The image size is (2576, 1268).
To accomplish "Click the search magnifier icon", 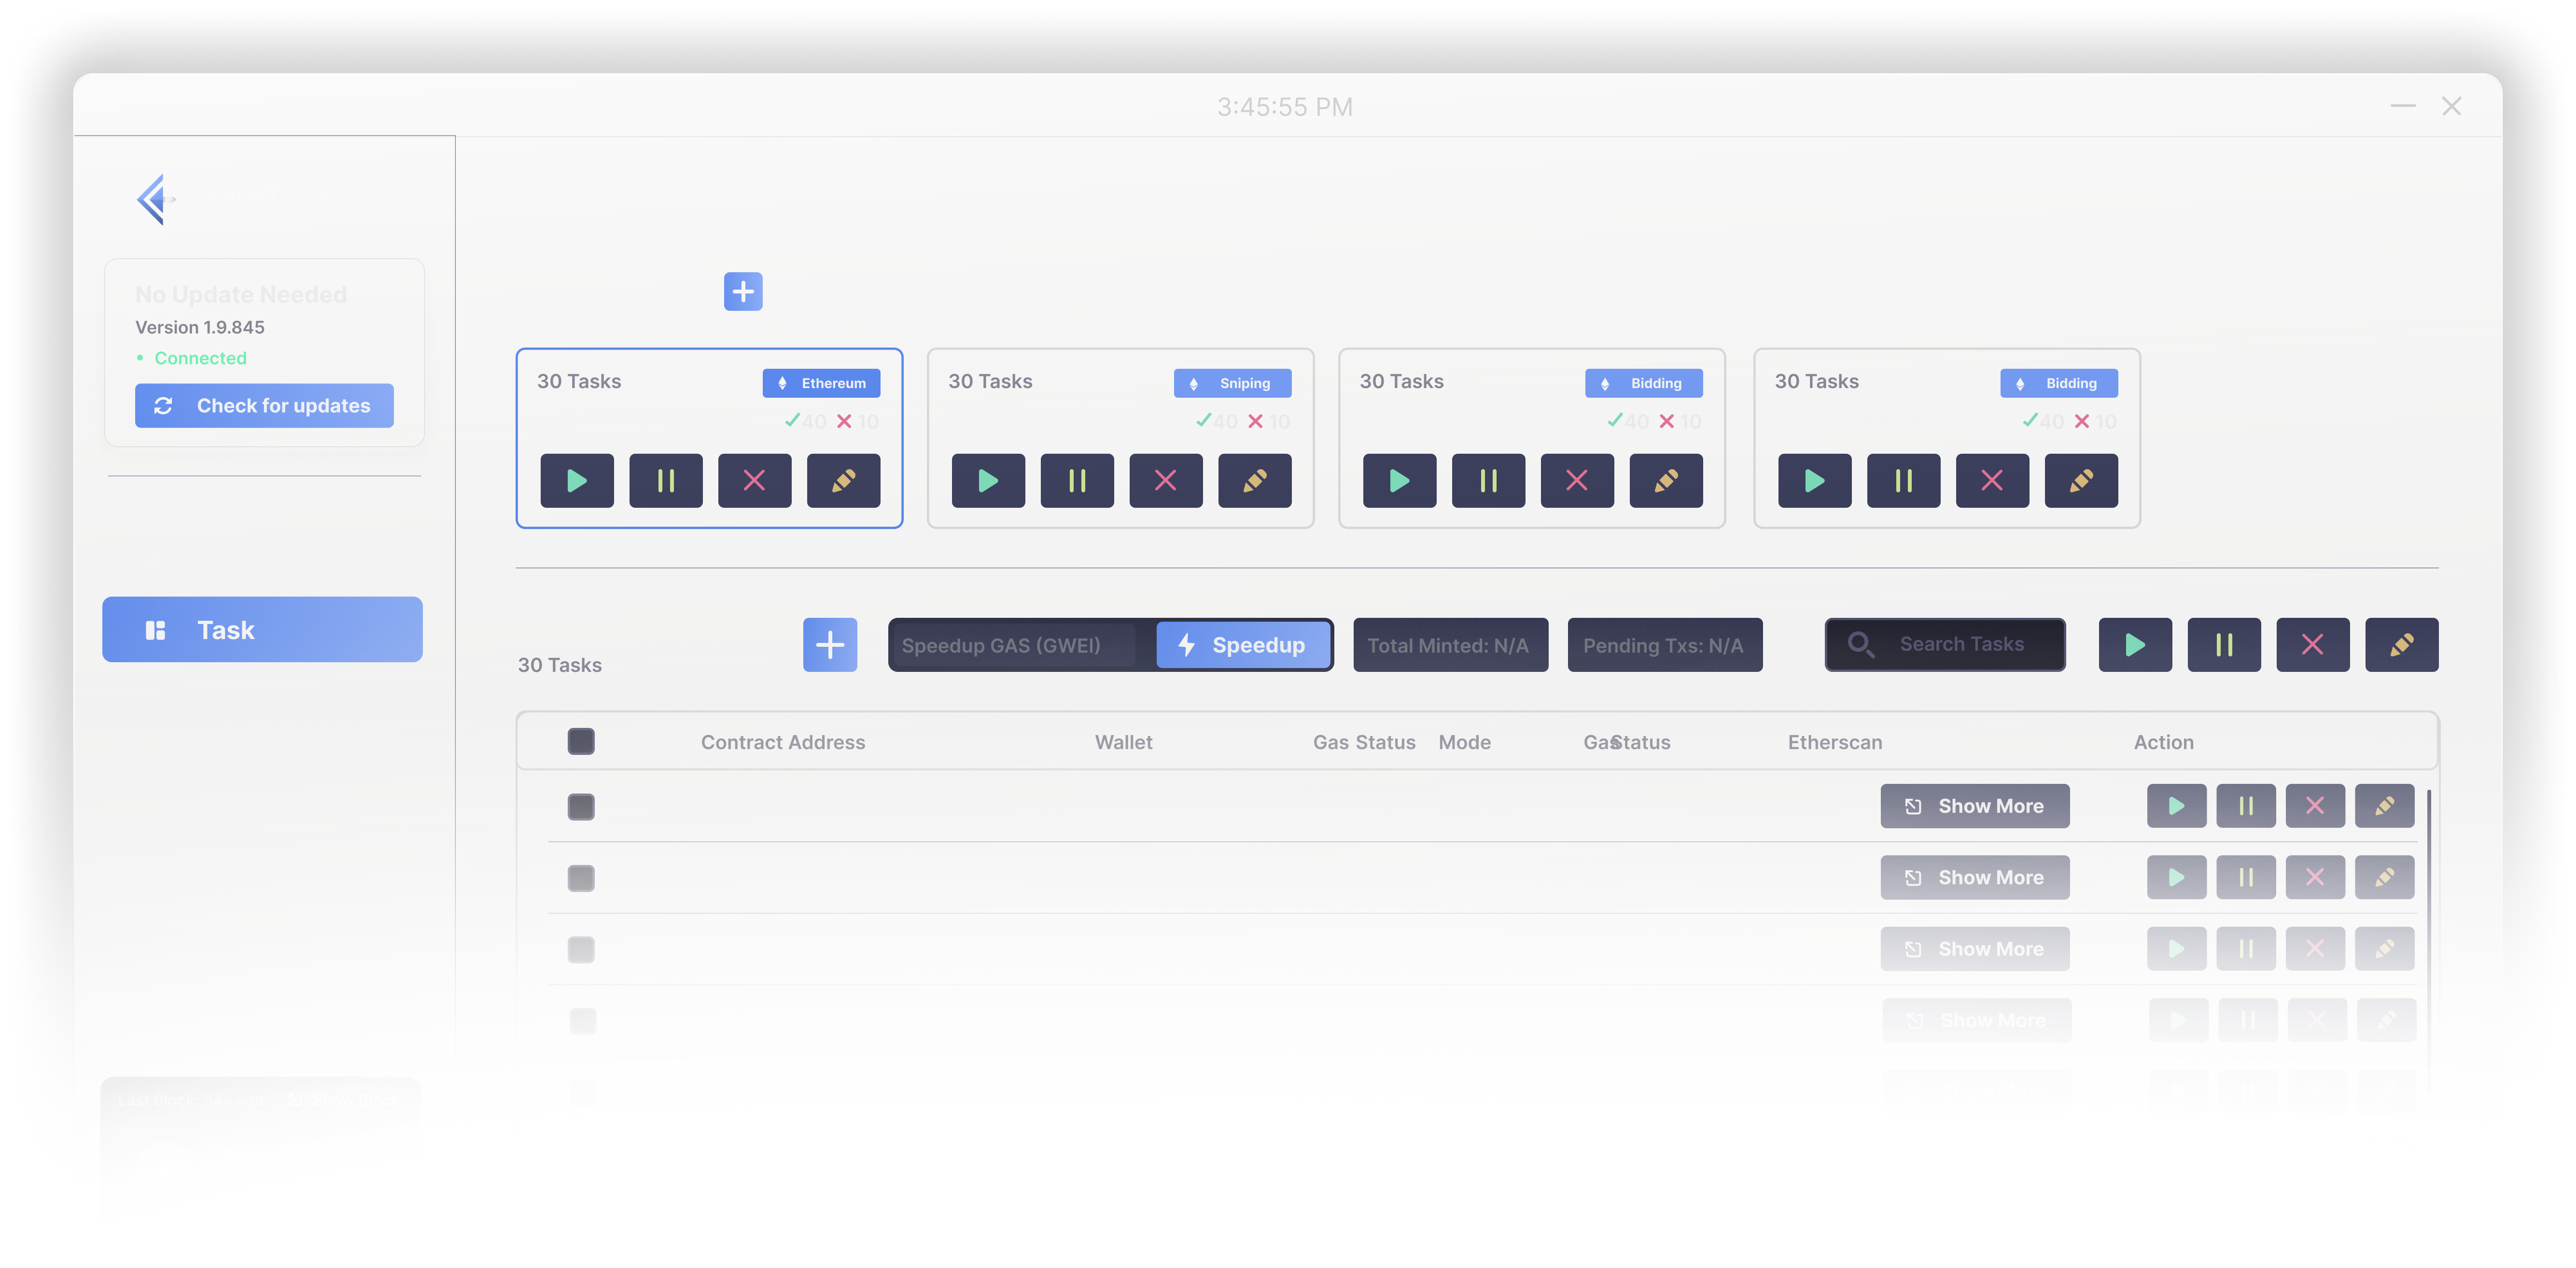I will [1860, 645].
